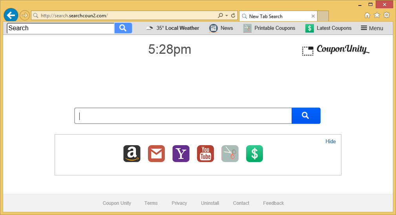Image resolution: width=396 pixels, height=215 pixels.
Task: Click the toolbar search magnifier button
Action: pos(123,28)
